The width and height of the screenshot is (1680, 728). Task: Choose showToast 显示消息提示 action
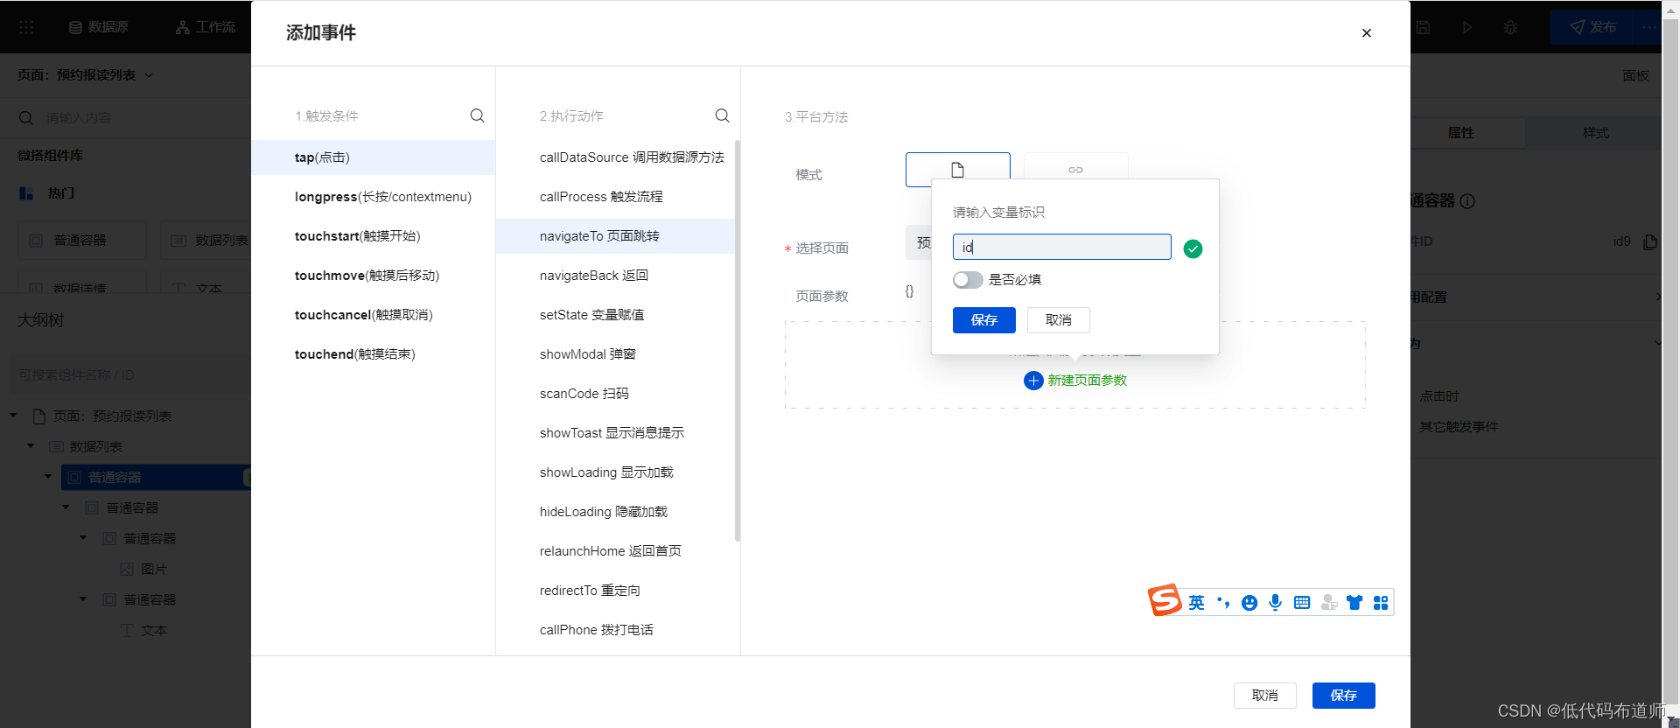point(616,433)
